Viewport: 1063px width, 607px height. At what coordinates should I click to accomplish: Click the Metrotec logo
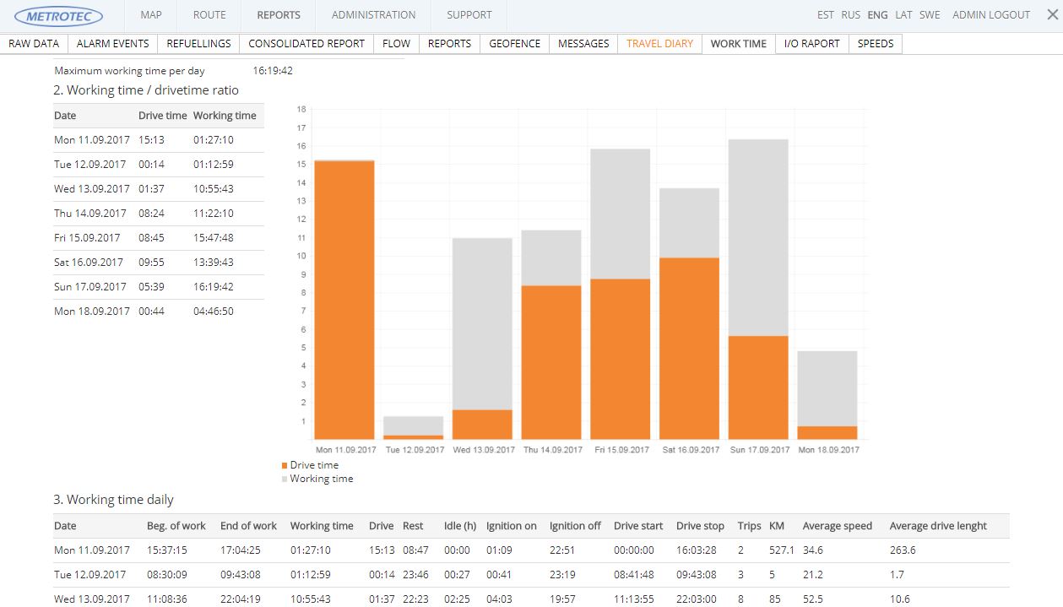point(59,15)
